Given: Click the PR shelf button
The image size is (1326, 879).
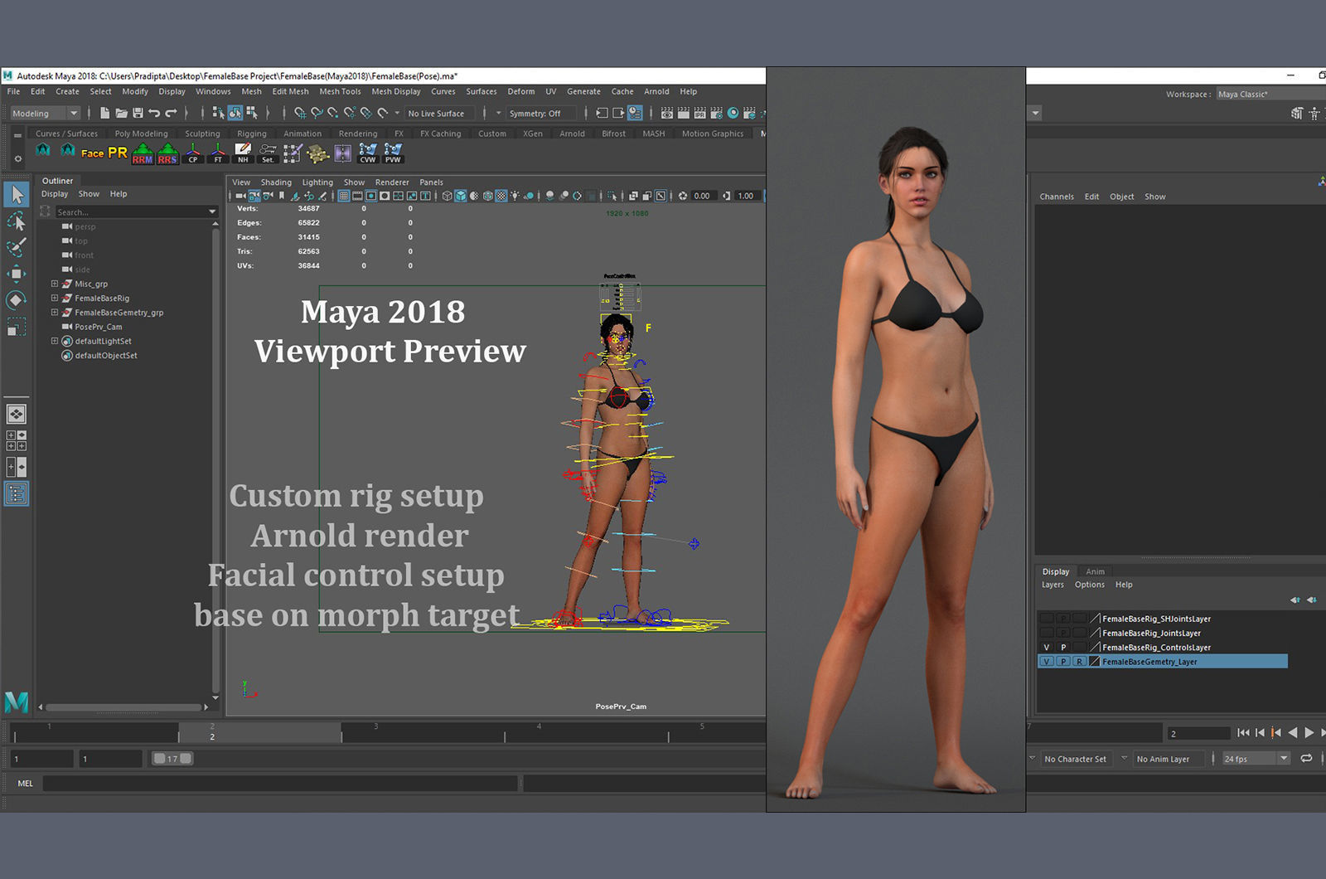Looking at the screenshot, I should pos(118,153).
